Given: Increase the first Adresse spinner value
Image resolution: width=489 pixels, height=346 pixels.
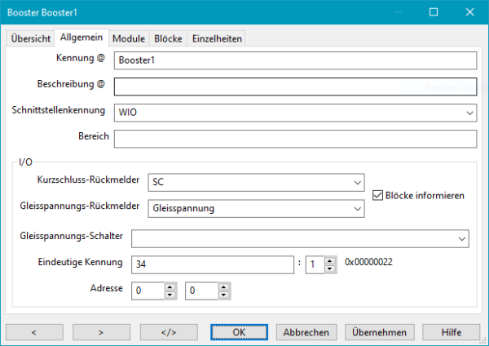Looking at the screenshot, I should tap(169, 286).
